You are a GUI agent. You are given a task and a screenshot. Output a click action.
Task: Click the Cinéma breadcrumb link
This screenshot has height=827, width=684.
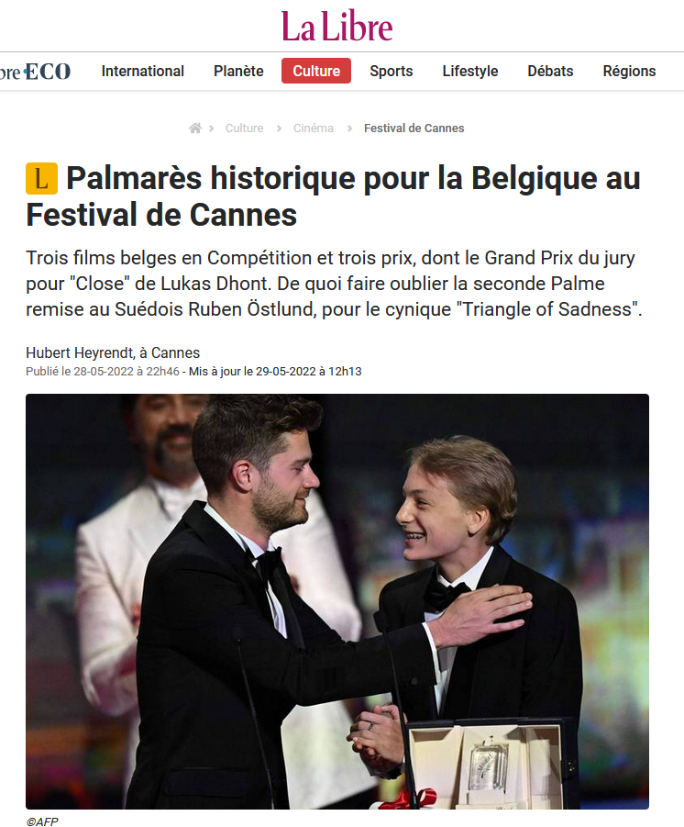314,129
